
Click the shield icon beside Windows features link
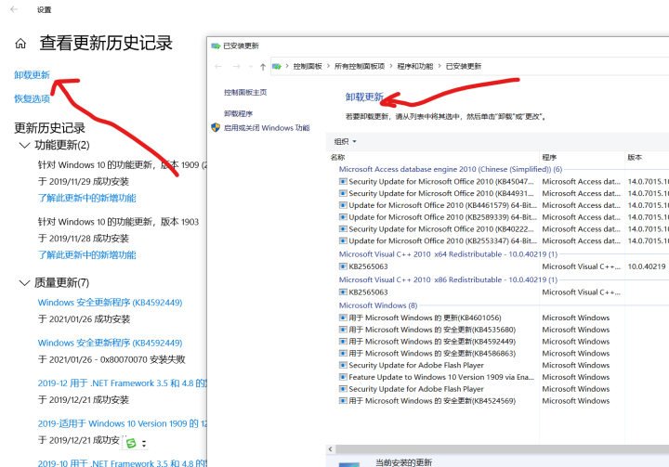pos(216,127)
